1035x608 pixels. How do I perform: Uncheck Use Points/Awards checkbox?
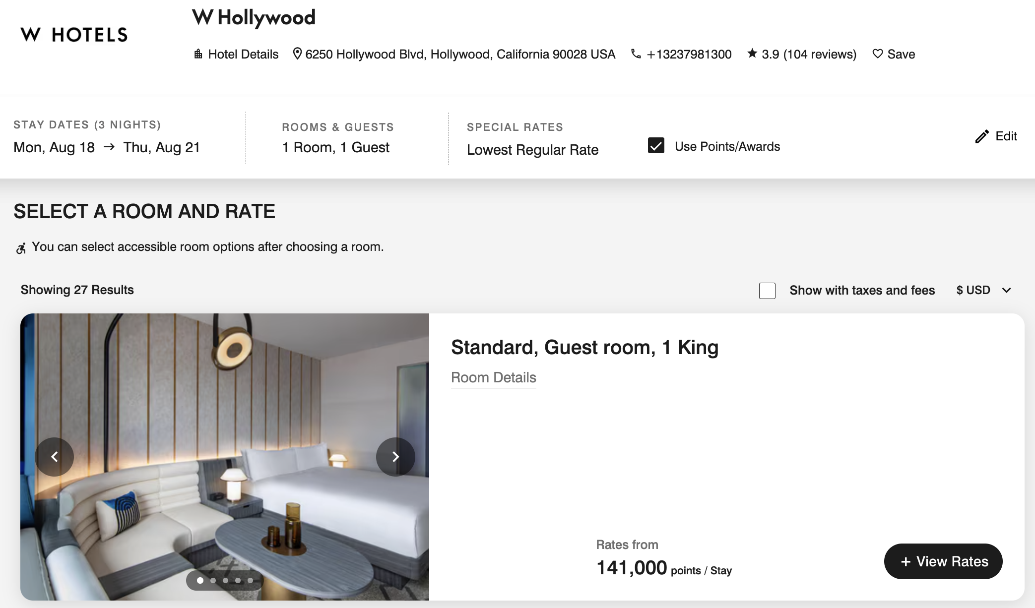coord(656,145)
